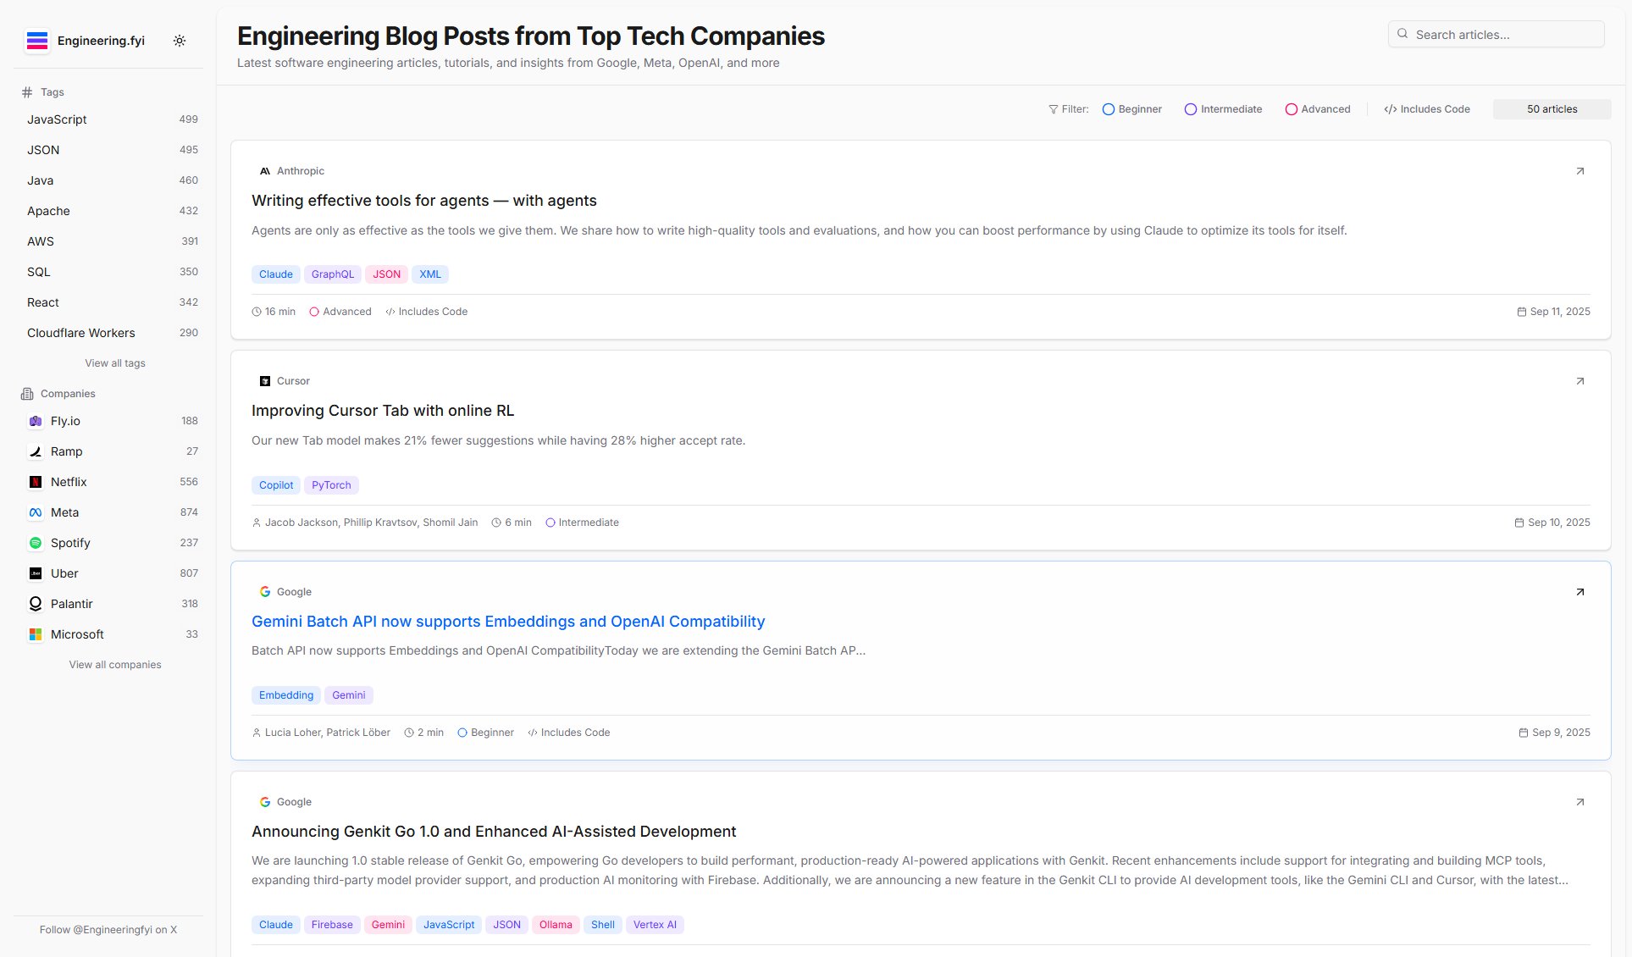1632x957 pixels.
Task: Select the JavaScript tag in sidebar
Action: pos(113,119)
